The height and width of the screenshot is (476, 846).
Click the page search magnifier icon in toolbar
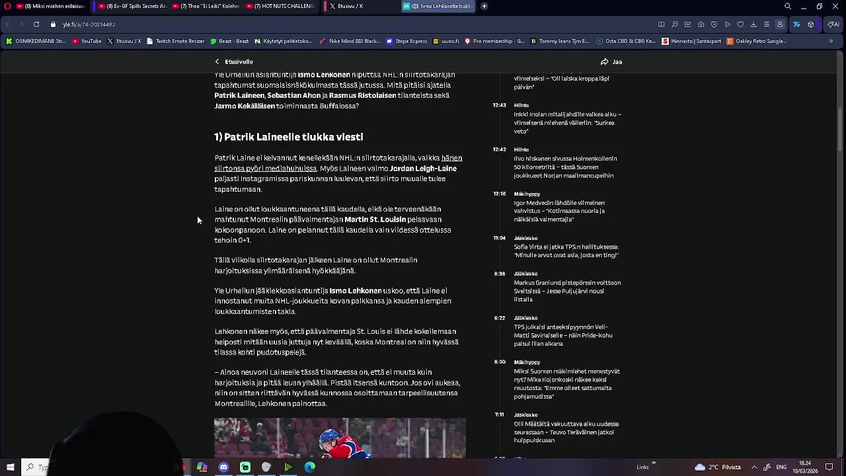pyautogui.click(x=674, y=24)
